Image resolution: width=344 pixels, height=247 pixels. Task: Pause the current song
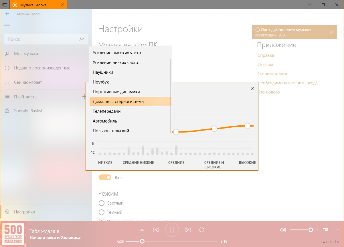pos(172,230)
